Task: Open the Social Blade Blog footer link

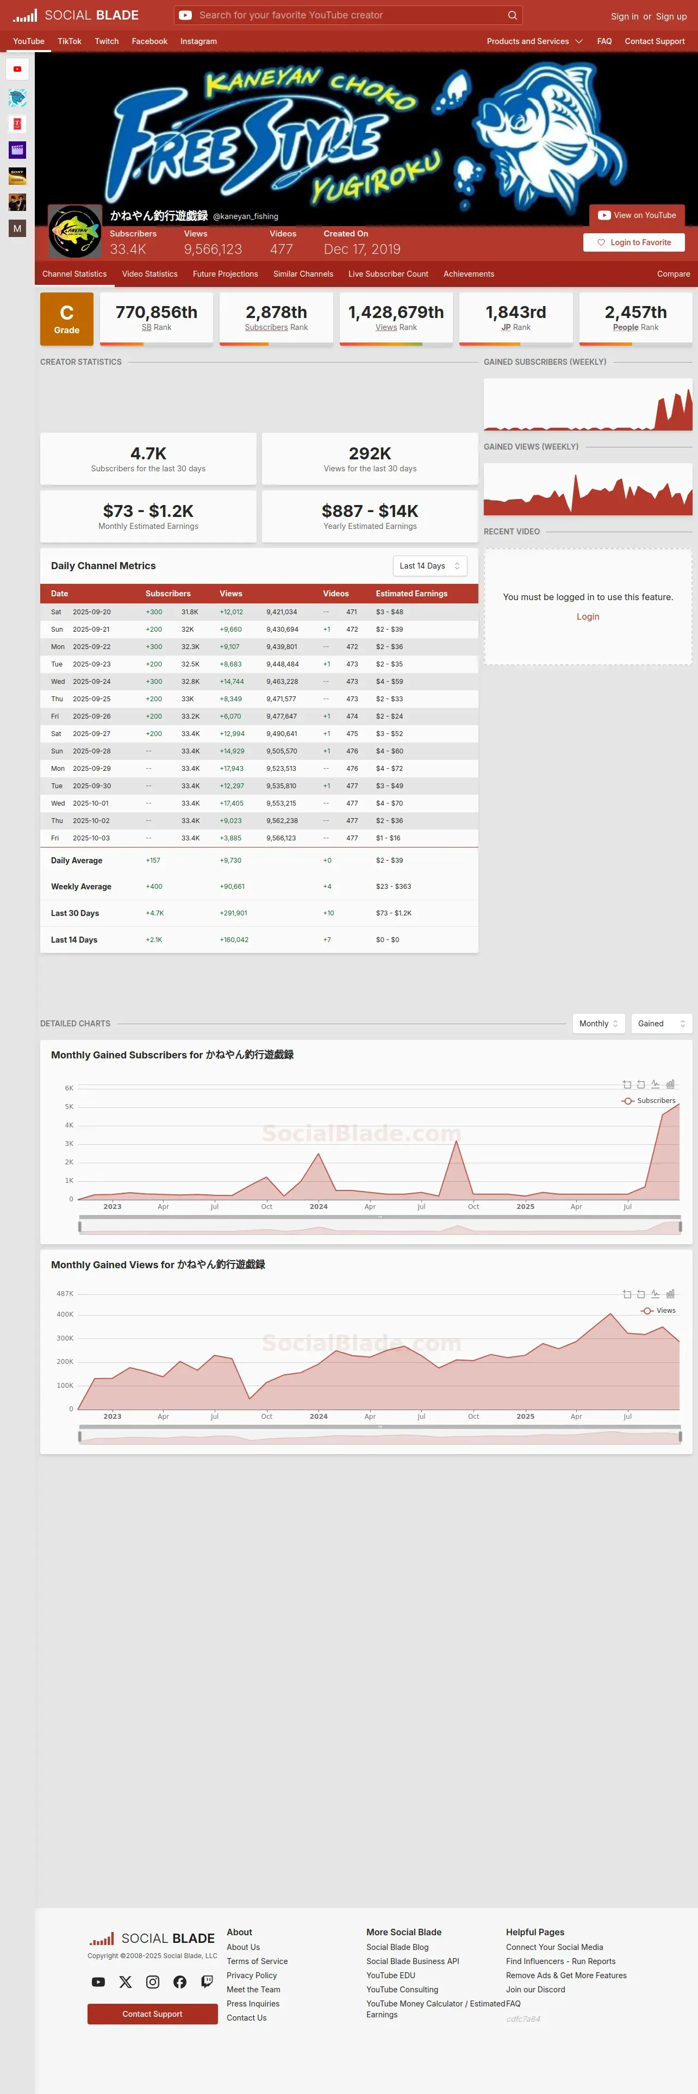Action: point(397,1948)
